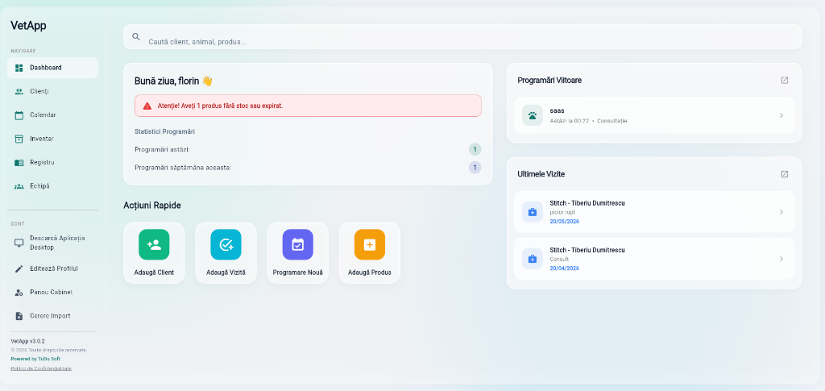Go to the Echipă page

point(52,186)
